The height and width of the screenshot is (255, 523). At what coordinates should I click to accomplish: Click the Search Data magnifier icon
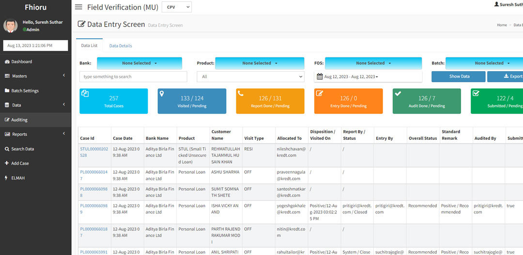[x=7, y=149]
